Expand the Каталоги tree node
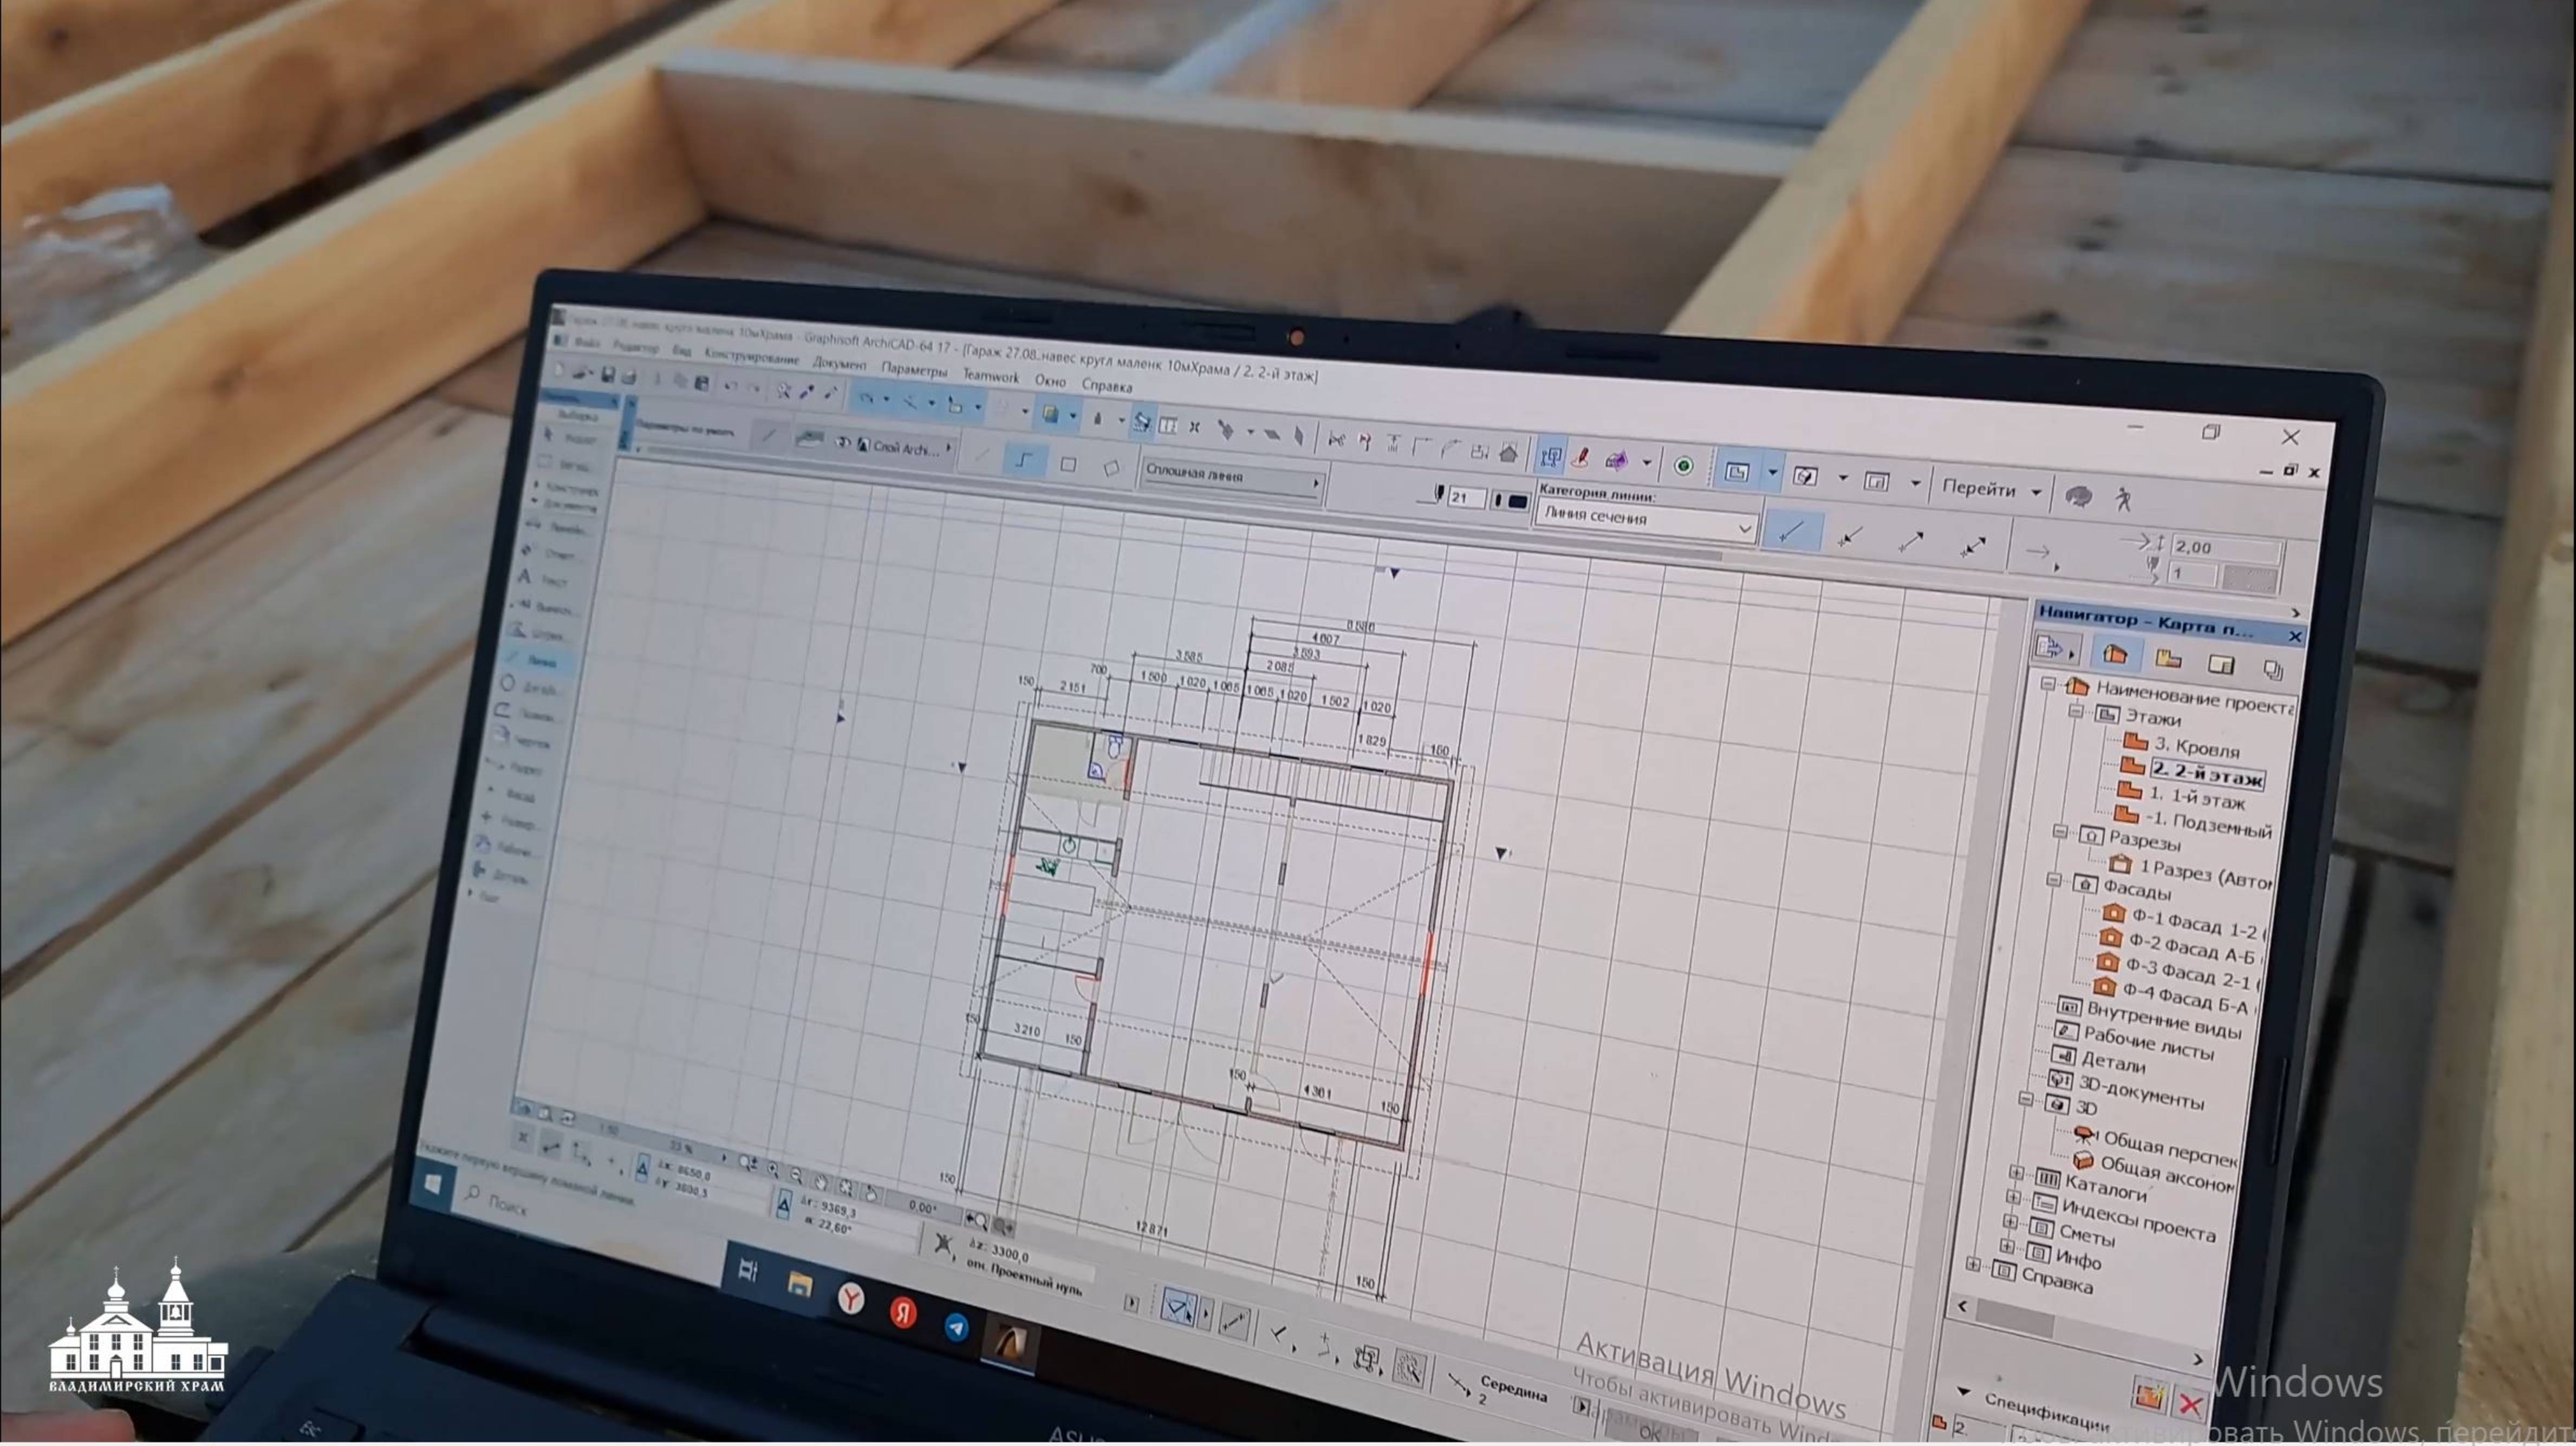Viewport: 2576px width, 1446px height. [x=2016, y=1172]
